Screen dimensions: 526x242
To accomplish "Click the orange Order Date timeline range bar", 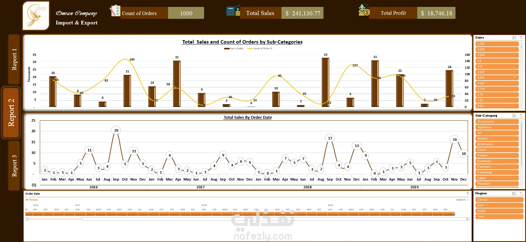I will tap(240, 214).
